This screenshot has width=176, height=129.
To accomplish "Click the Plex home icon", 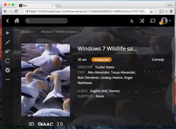I will (17, 21).
